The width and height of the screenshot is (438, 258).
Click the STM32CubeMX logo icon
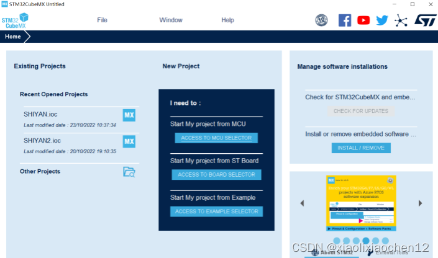tap(15, 20)
